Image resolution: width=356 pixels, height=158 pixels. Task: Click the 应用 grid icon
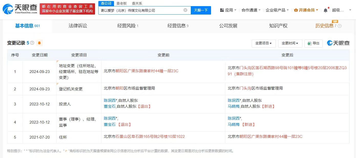point(222,10)
